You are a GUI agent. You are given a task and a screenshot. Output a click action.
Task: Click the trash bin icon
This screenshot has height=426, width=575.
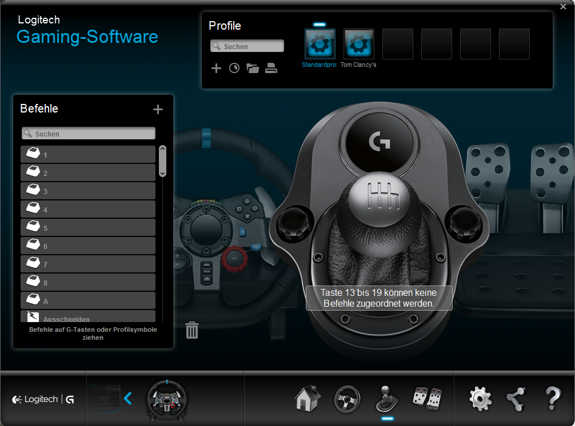(192, 330)
